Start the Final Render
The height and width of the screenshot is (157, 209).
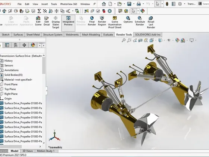tap(92, 21)
